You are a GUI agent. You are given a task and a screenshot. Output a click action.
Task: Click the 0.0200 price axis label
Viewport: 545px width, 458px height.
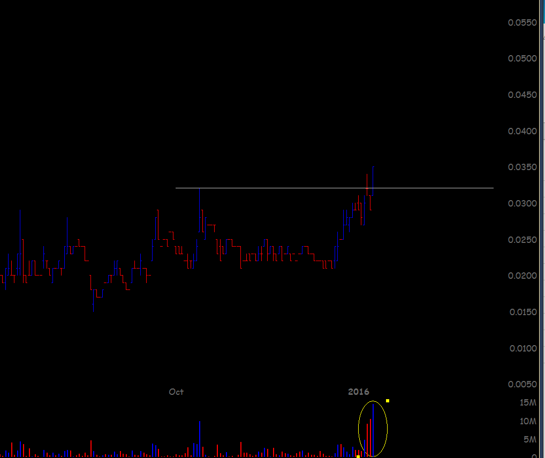tap(522, 276)
